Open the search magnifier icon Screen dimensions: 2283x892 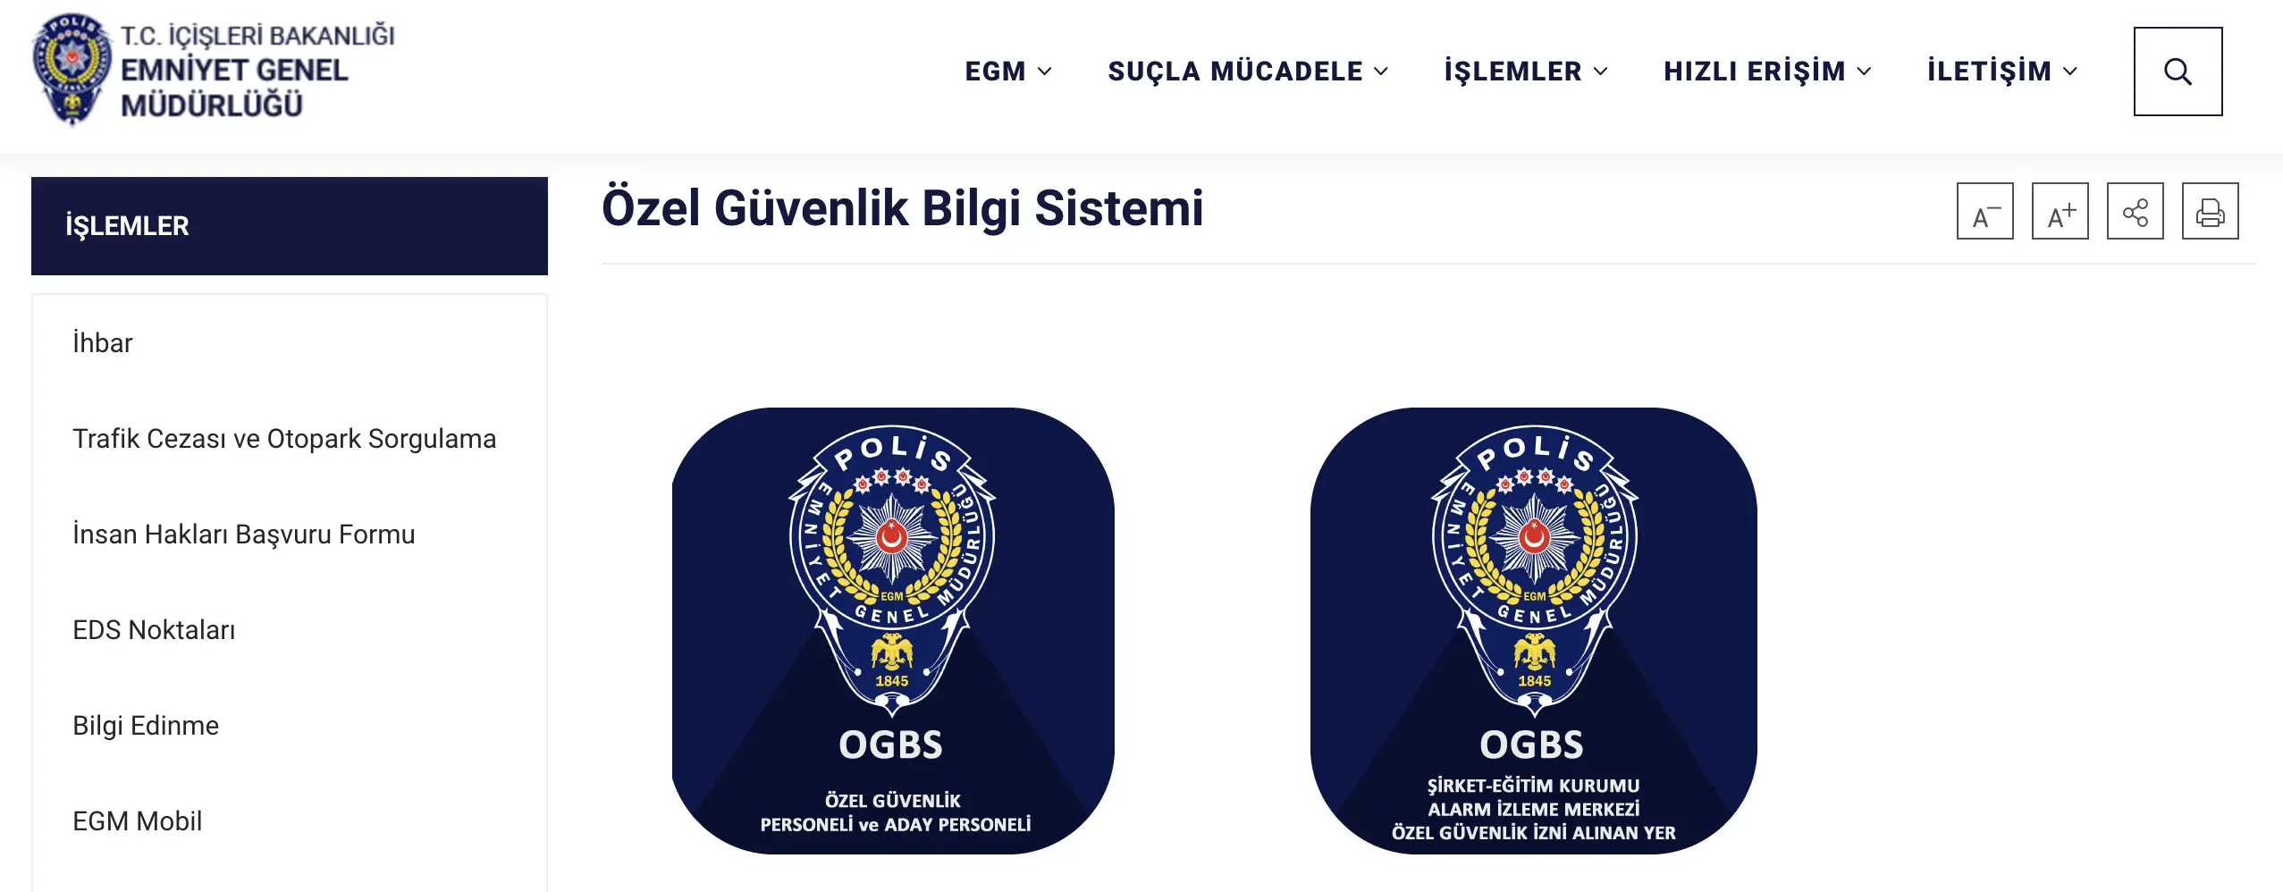tap(2178, 72)
